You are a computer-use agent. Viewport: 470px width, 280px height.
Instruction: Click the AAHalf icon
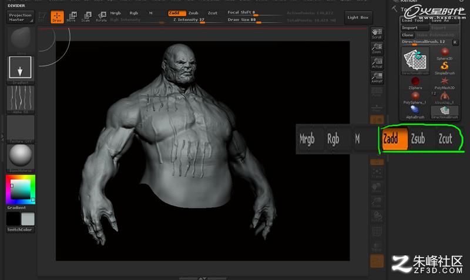tap(377, 78)
